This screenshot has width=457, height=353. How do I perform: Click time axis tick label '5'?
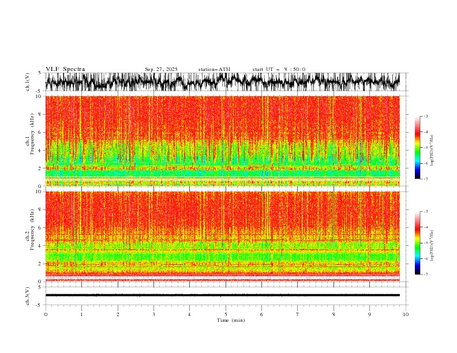point(226,314)
